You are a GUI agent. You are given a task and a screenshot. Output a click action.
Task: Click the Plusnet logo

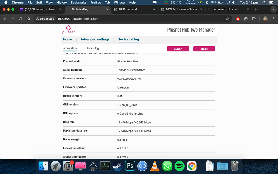click(x=68, y=30)
